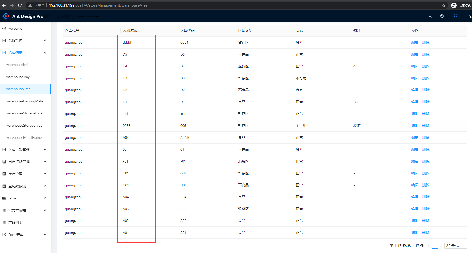472x253 pixels.
Task: Click the search icon in header
Action: 430,16
